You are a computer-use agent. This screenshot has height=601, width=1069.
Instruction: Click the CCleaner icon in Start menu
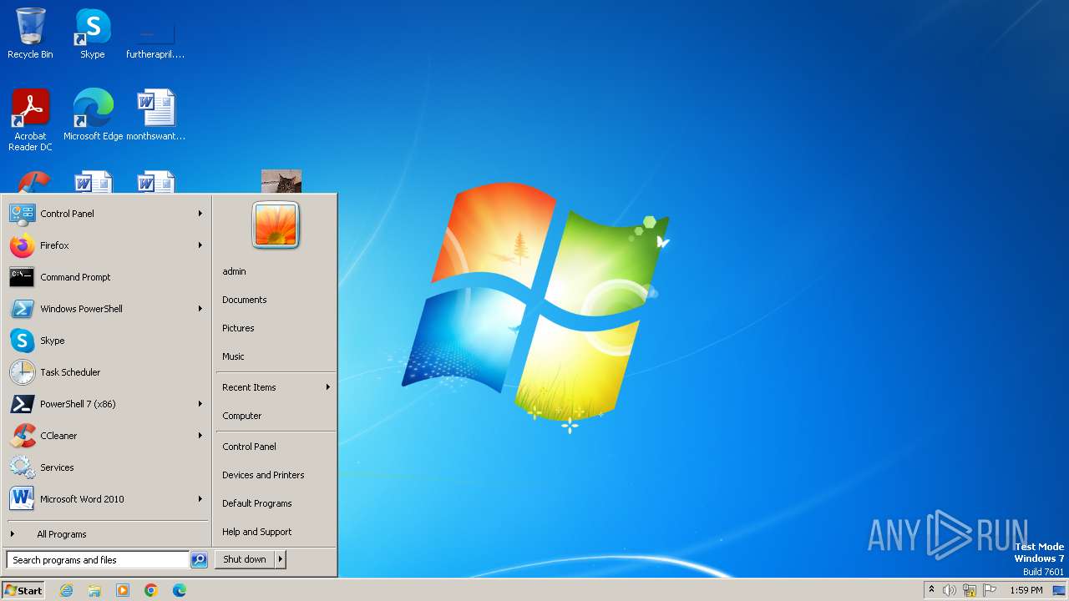[x=22, y=436]
